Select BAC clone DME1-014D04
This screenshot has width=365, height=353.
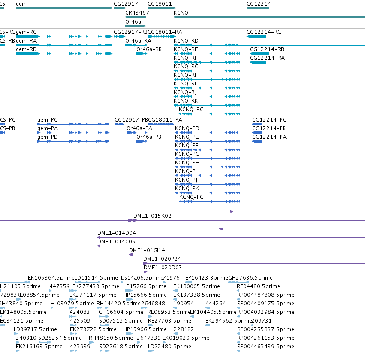pos(231,237)
